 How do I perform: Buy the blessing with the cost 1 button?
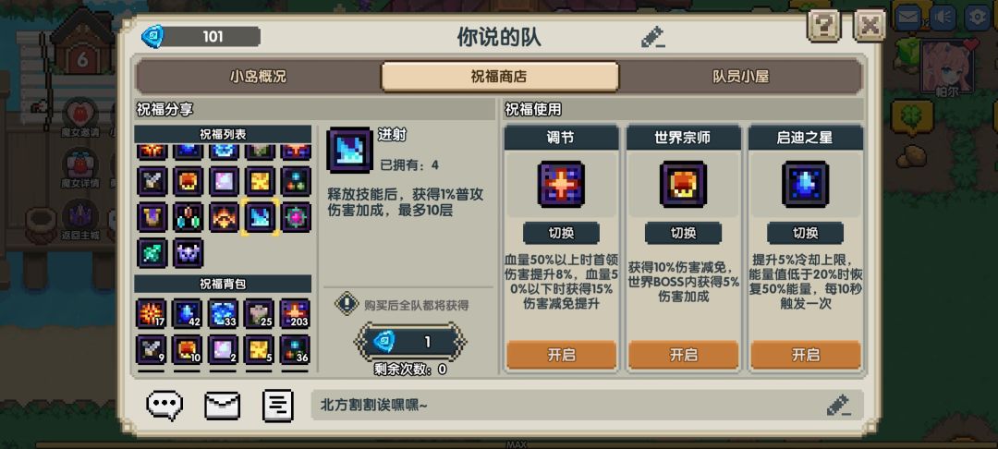410,342
